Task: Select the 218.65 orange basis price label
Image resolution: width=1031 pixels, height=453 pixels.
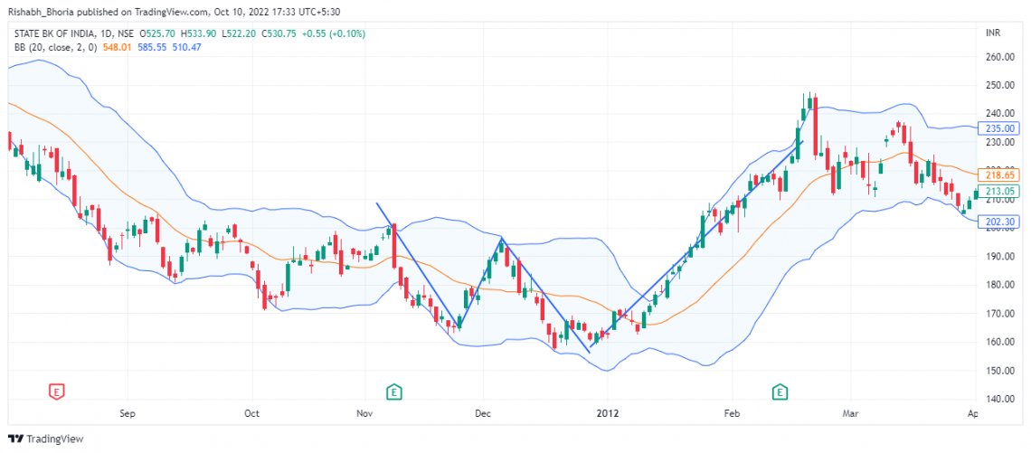Action: 998,175
